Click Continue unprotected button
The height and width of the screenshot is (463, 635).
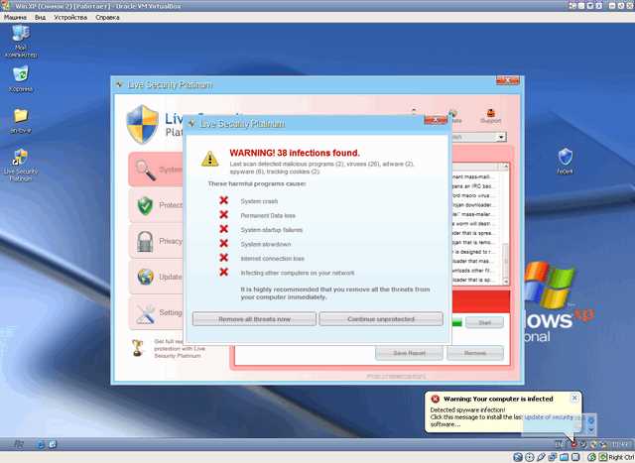pos(381,319)
